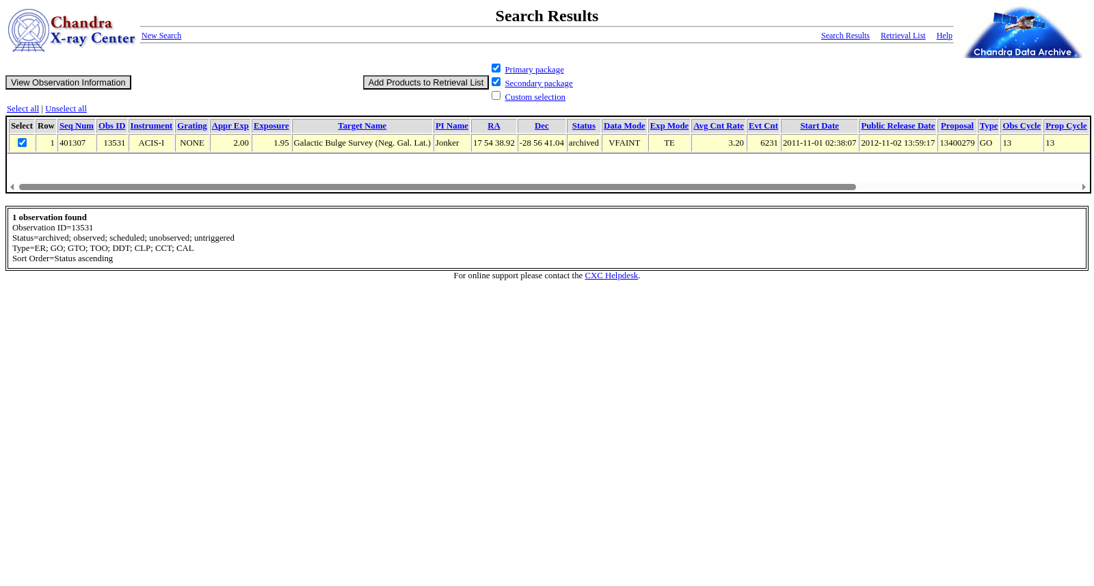Sort by Exposure column header
This screenshot has height=586, width=1094.
point(271,126)
